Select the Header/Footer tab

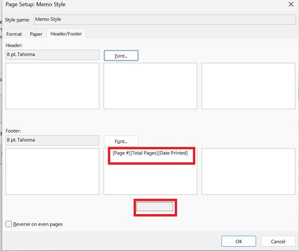tap(66, 34)
